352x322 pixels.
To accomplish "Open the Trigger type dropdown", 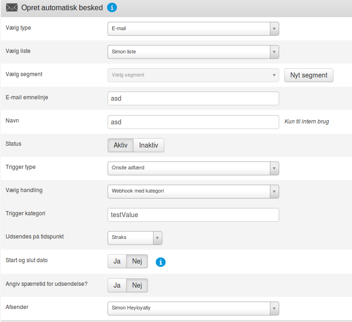I will coord(193,168).
